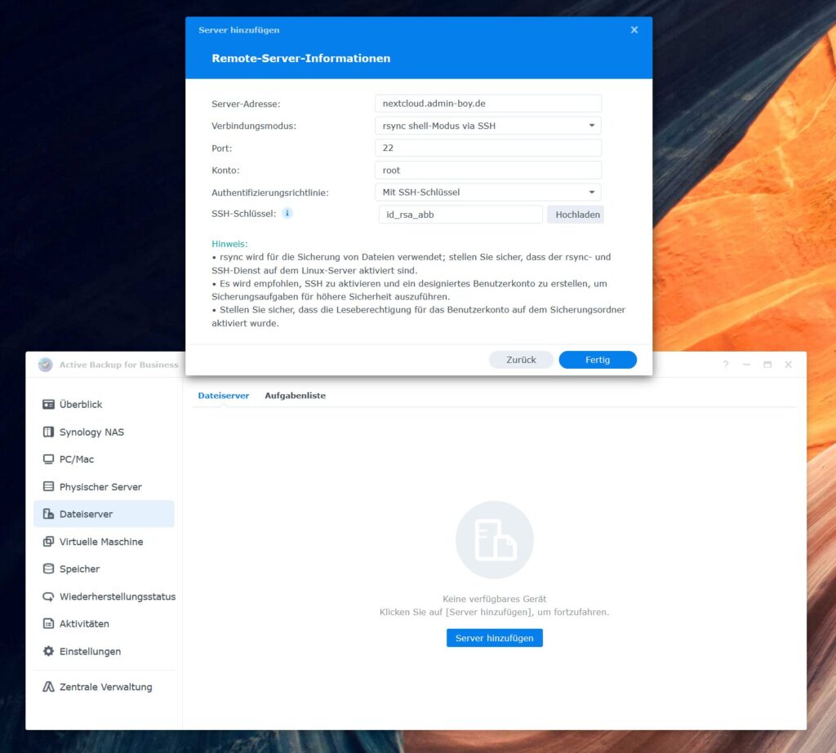This screenshot has width=836, height=753.
Task: Go back with the Zurück button
Action: (x=521, y=360)
